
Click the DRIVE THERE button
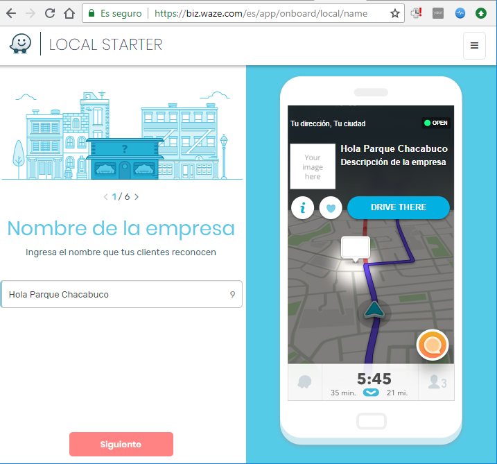tap(399, 207)
